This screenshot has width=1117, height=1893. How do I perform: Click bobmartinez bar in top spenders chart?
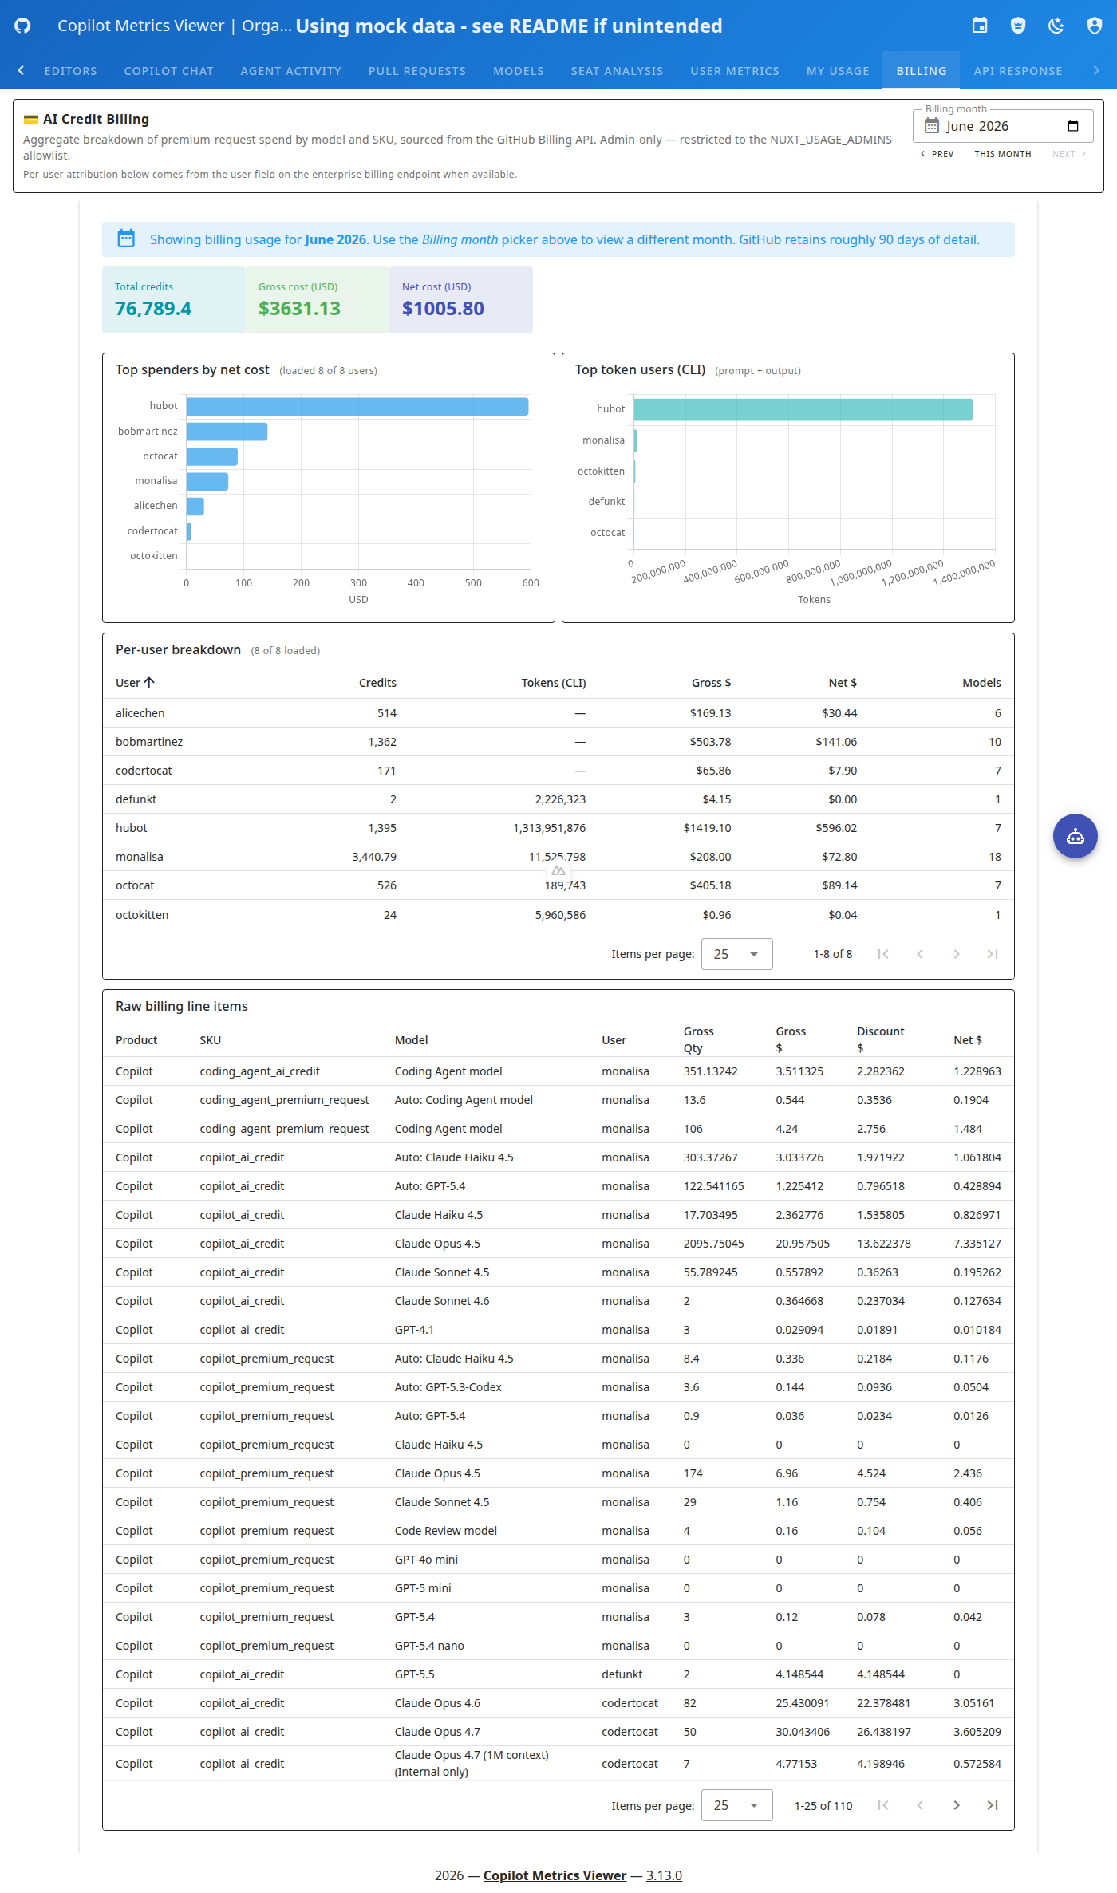(227, 432)
